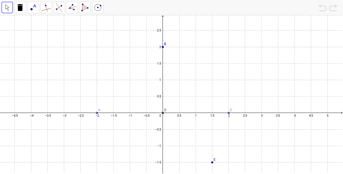Select the Circle with Center tool

98,8
